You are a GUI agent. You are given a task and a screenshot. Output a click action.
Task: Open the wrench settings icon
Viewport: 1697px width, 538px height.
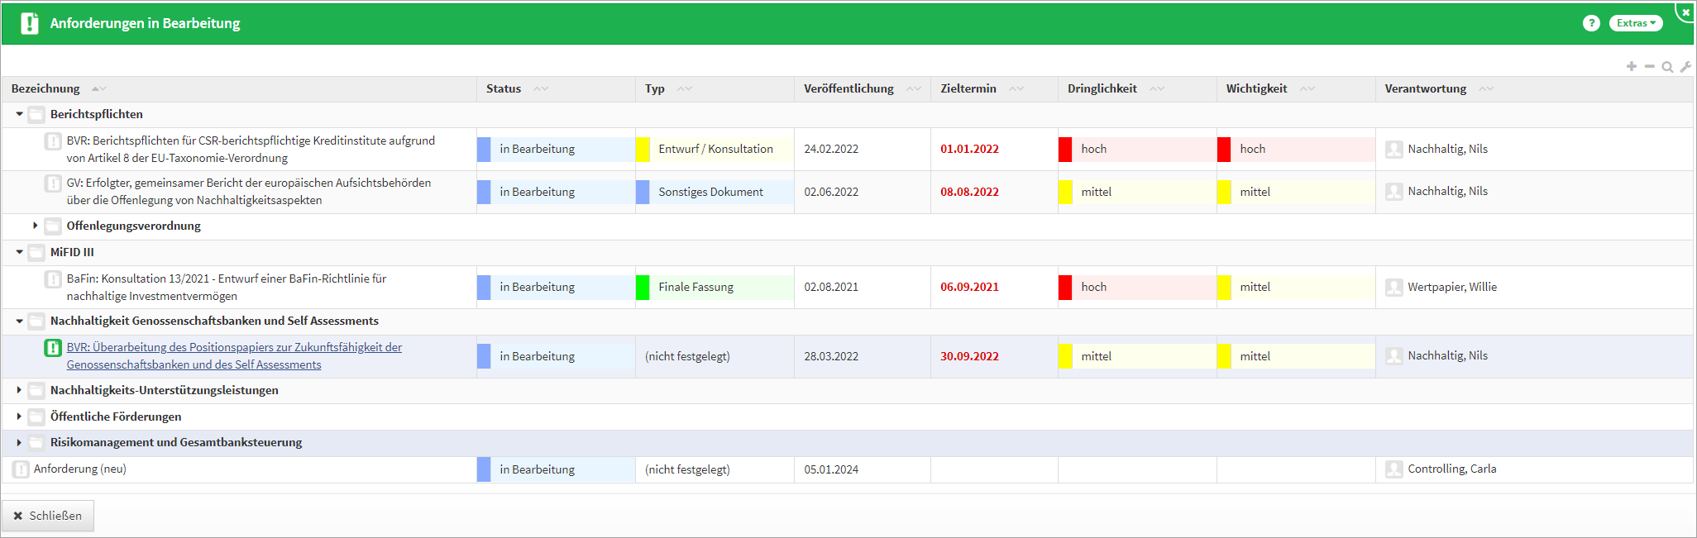[x=1685, y=67]
